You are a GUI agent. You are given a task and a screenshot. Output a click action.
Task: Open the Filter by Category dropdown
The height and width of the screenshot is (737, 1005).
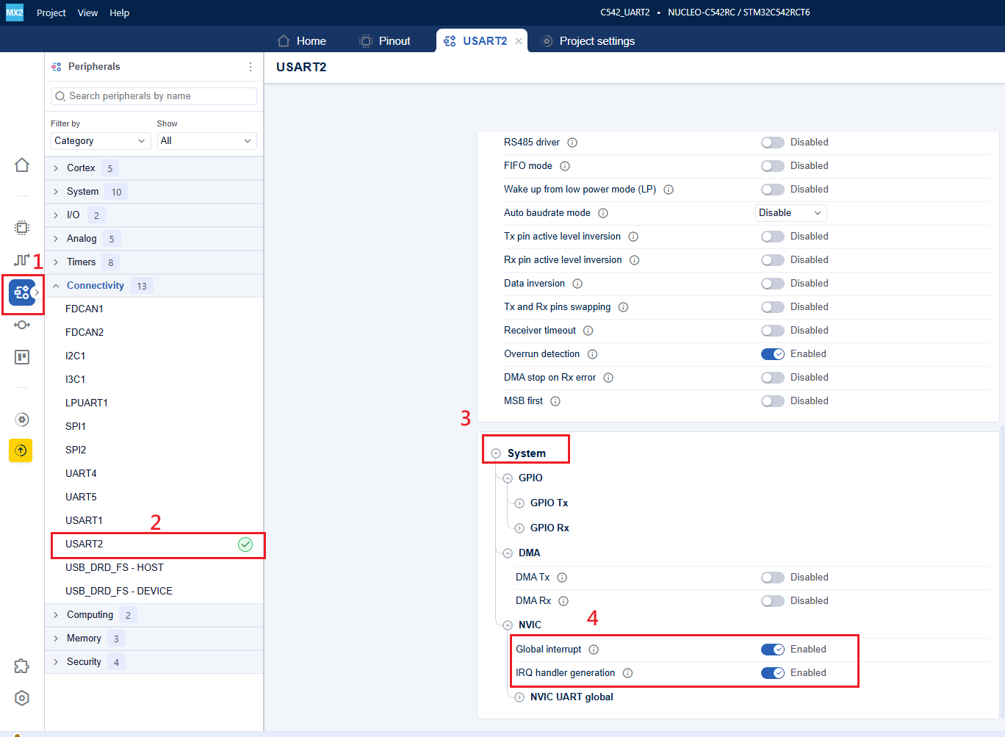[101, 141]
